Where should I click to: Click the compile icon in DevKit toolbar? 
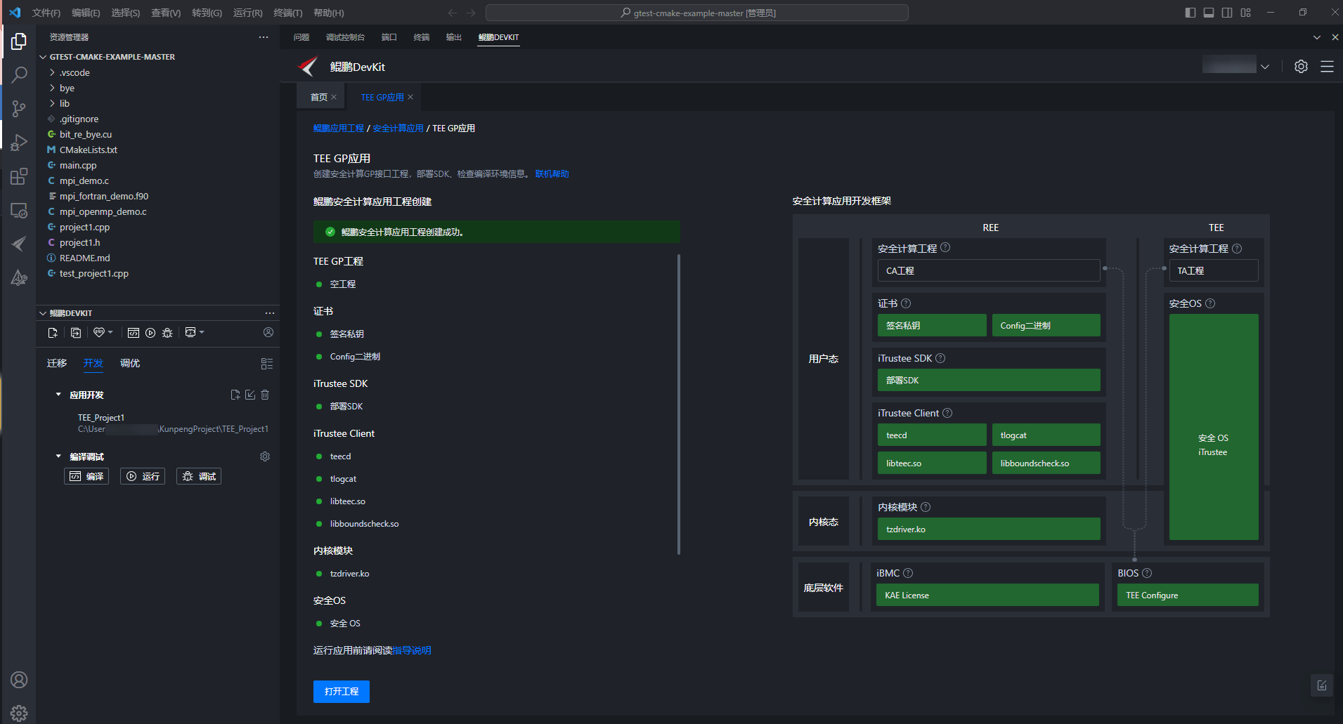pos(134,333)
